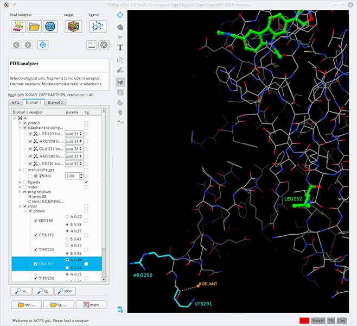The image size is (357, 326).
Task: Select altloc B 0.43 for CYS'182
Action: 68,240
